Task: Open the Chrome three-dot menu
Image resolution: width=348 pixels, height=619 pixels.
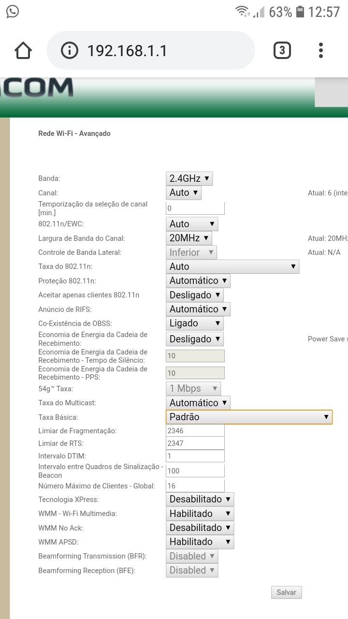Action: click(x=321, y=50)
